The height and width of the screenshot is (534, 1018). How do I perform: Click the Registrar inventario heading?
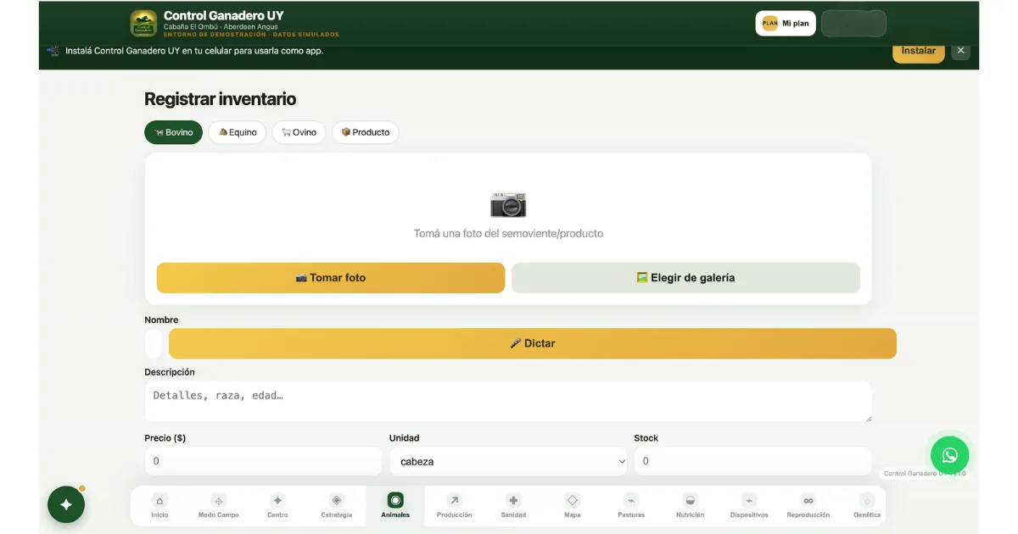click(x=220, y=99)
